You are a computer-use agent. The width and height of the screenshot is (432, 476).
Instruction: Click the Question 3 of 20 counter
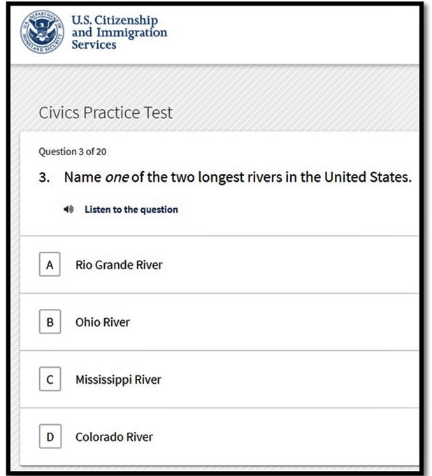click(x=73, y=151)
